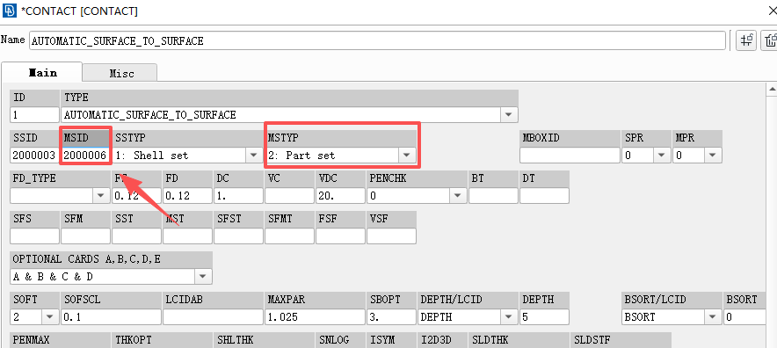
Task: Click the empty DT field
Action: [x=544, y=196]
